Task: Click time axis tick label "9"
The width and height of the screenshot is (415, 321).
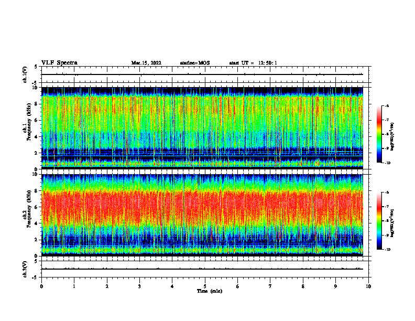Action: [x=335, y=286]
